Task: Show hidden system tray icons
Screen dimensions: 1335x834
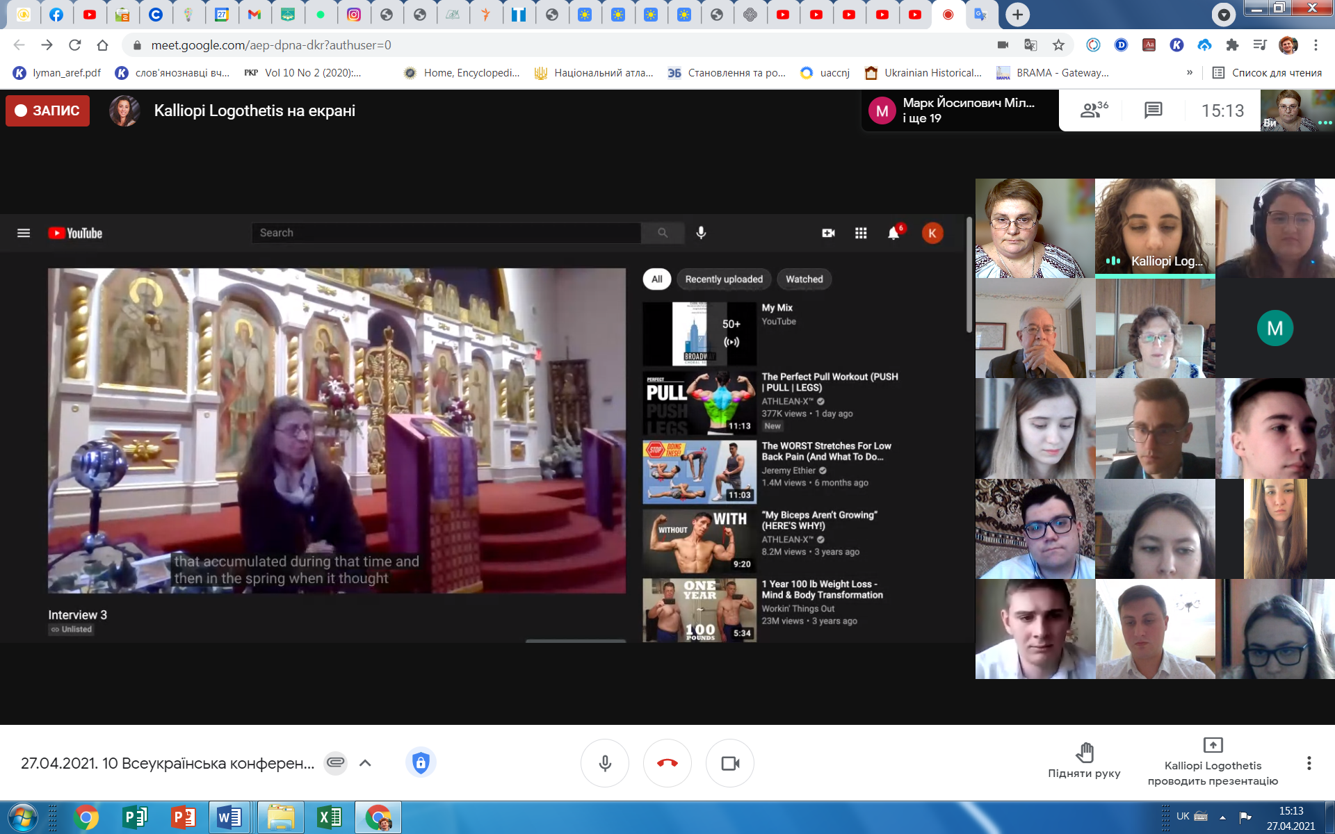Action: tap(1222, 817)
